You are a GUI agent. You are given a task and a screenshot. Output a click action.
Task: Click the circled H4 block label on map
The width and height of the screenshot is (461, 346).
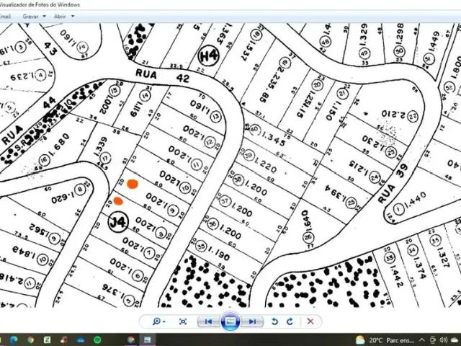click(208, 56)
